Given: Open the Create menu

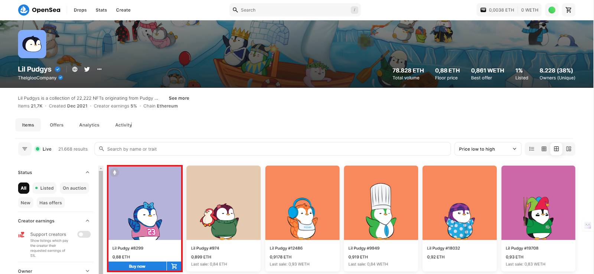Looking at the screenshot, I should [123, 10].
